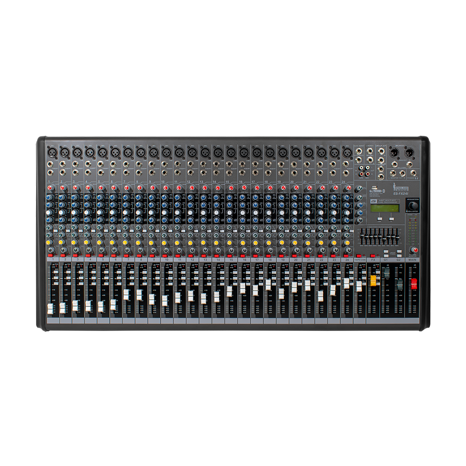Mute channel 24 with red button
The width and height of the screenshot is (466, 466).
(x=346, y=255)
